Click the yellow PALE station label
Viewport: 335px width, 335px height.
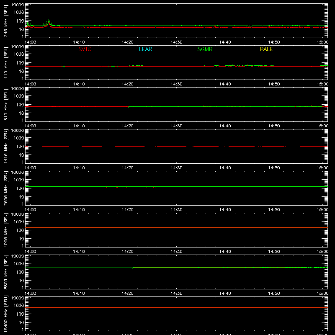(x=266, y=49)
